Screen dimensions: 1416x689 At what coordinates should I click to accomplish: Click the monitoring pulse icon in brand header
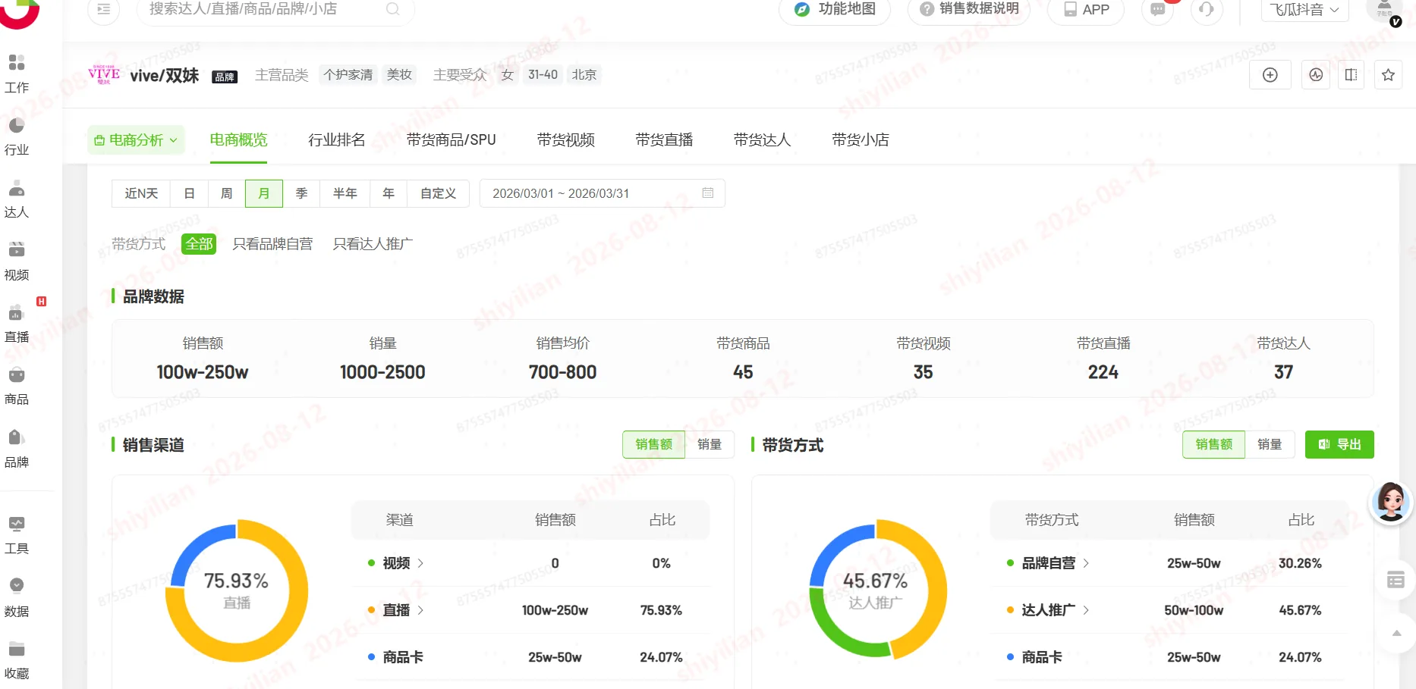[x=1316, y=75]
